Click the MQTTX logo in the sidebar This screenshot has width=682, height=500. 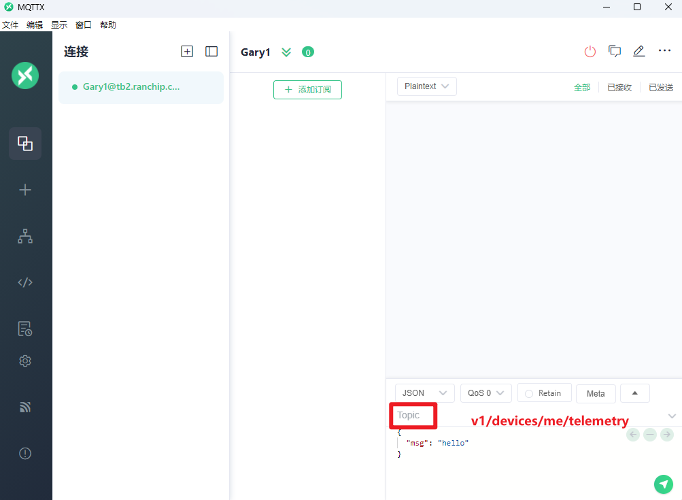click(25, 76)
